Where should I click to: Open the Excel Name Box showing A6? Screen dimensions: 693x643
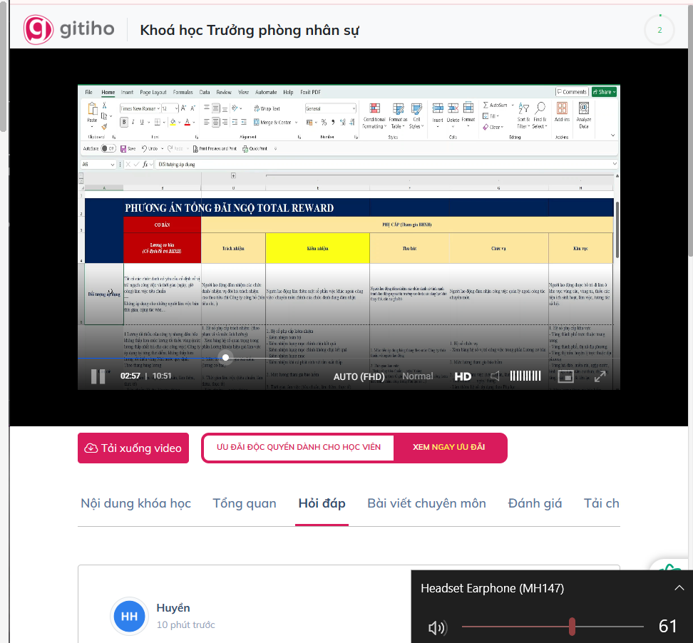tap(98, 165)
